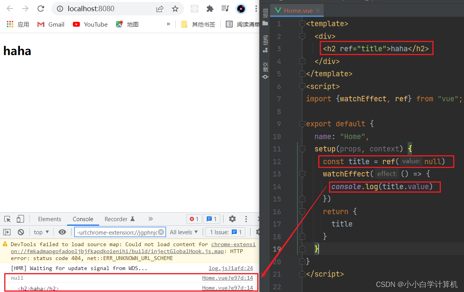Show more DevTools tabs chevron

(150, 219)
